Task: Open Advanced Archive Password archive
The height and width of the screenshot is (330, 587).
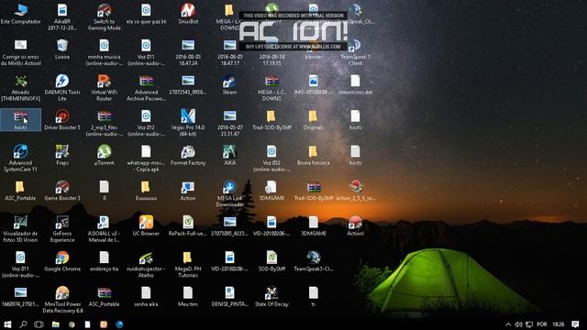Action: tap(146, 88)
